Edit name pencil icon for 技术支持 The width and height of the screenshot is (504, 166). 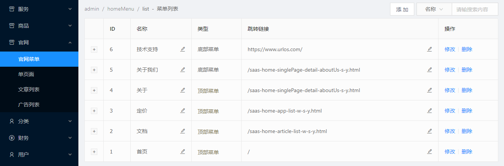(x=183, y=49)
